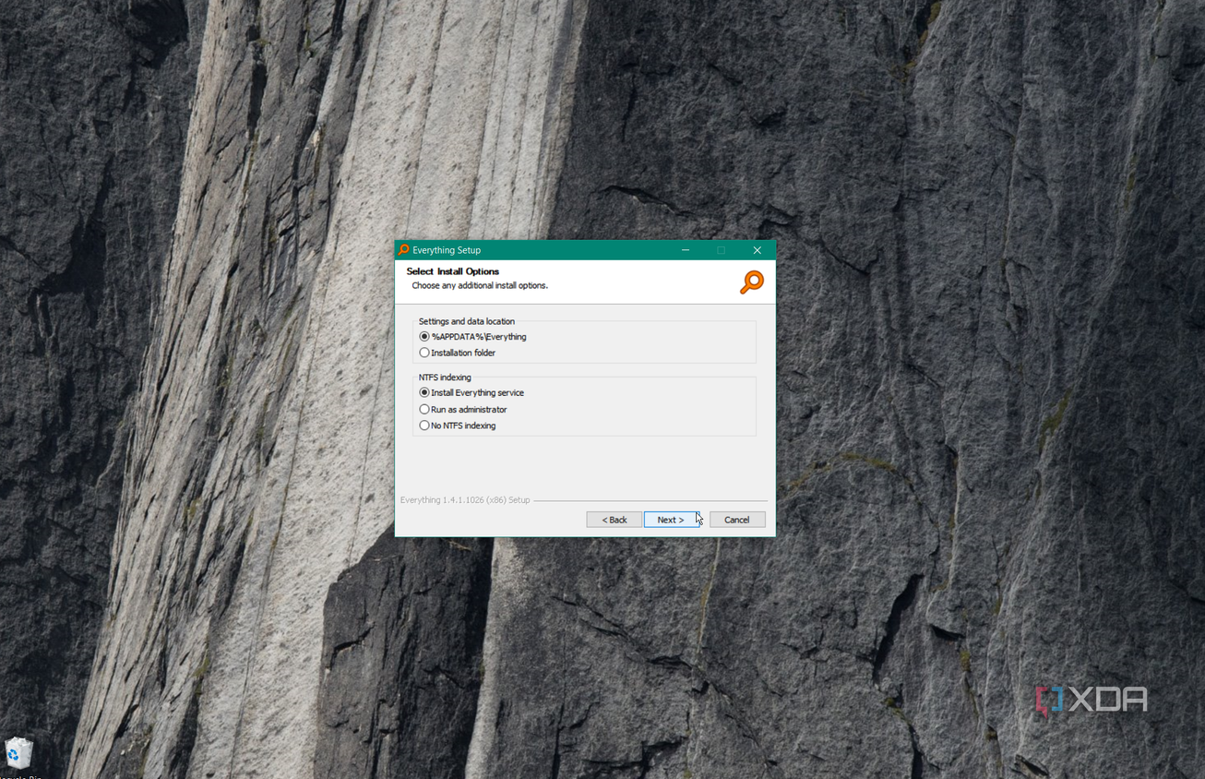Select the %APPDATA%\Everything location option
1205x779 pixels.
(x=473, y=337)
